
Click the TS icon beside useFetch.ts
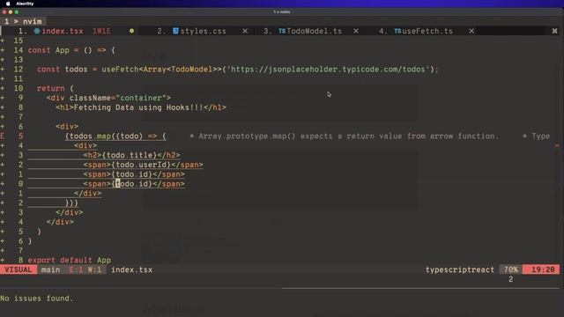pyautogui.click(x=397, y=32)
